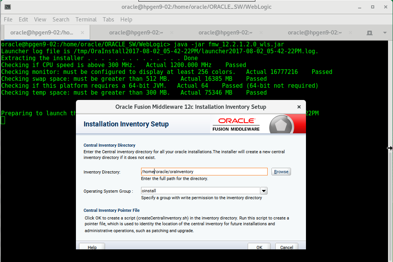Click the Browse button for inventory directory
The height and width of the screenshot is (262, 393).
[x=281, y=171]
